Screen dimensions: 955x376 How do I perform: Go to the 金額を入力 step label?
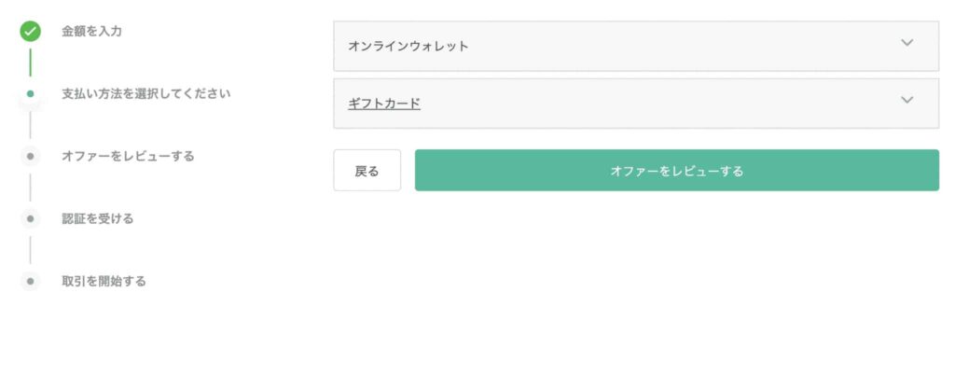91,31
